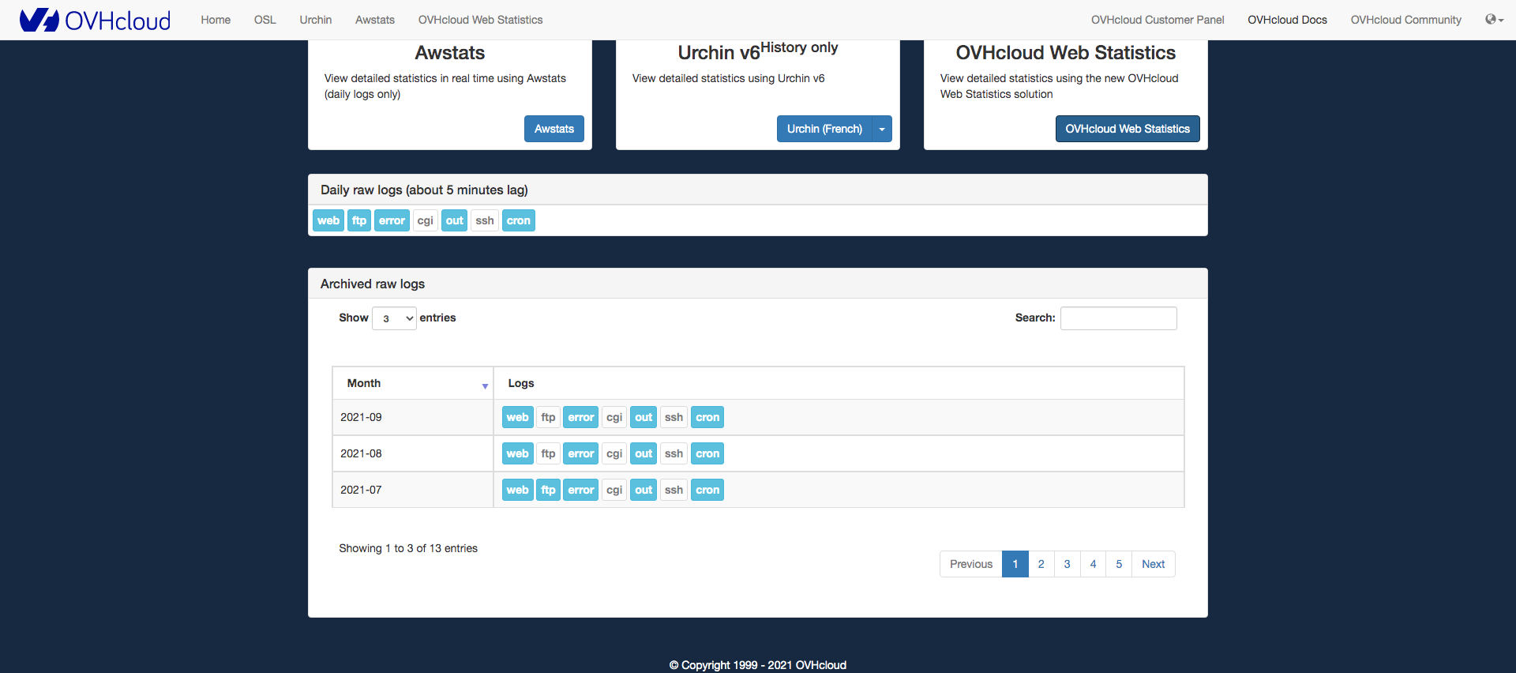Focus the Search input field
1516x673 pixels.
click(x=1118, y=318)
